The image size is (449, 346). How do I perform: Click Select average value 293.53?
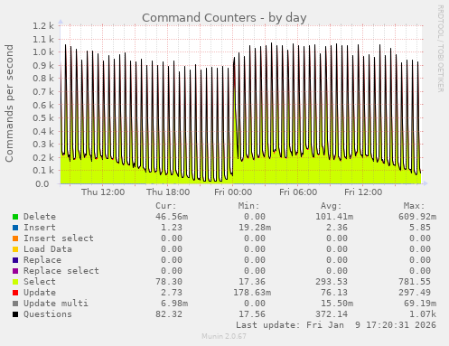coord(332,282)
